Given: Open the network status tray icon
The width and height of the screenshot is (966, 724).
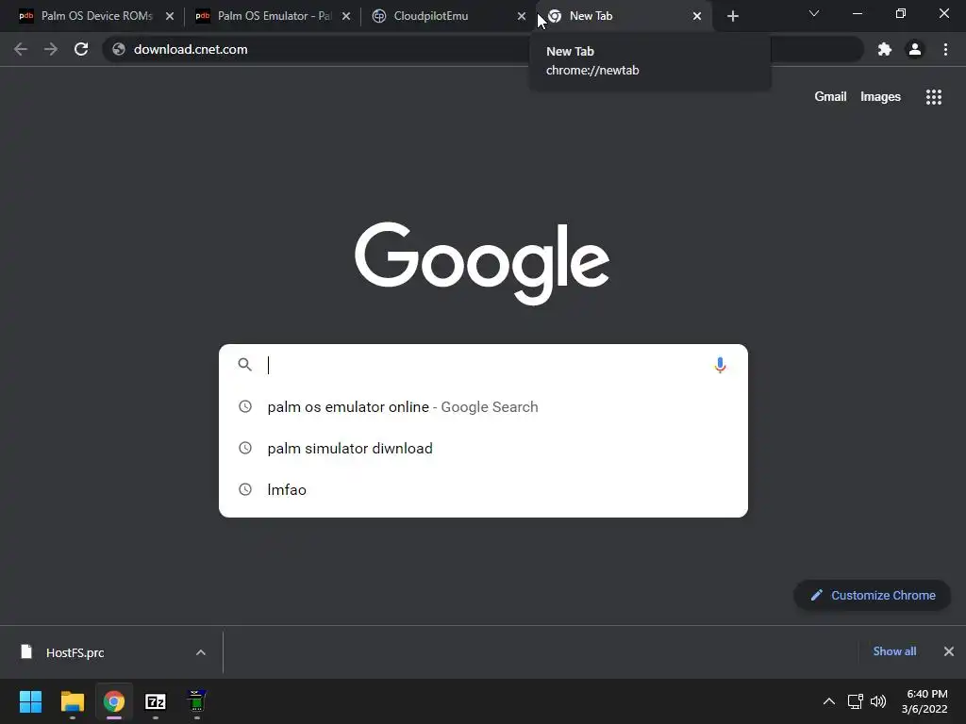Looking at the screenshot, I should pyautogui.click(x=855, y=701).
